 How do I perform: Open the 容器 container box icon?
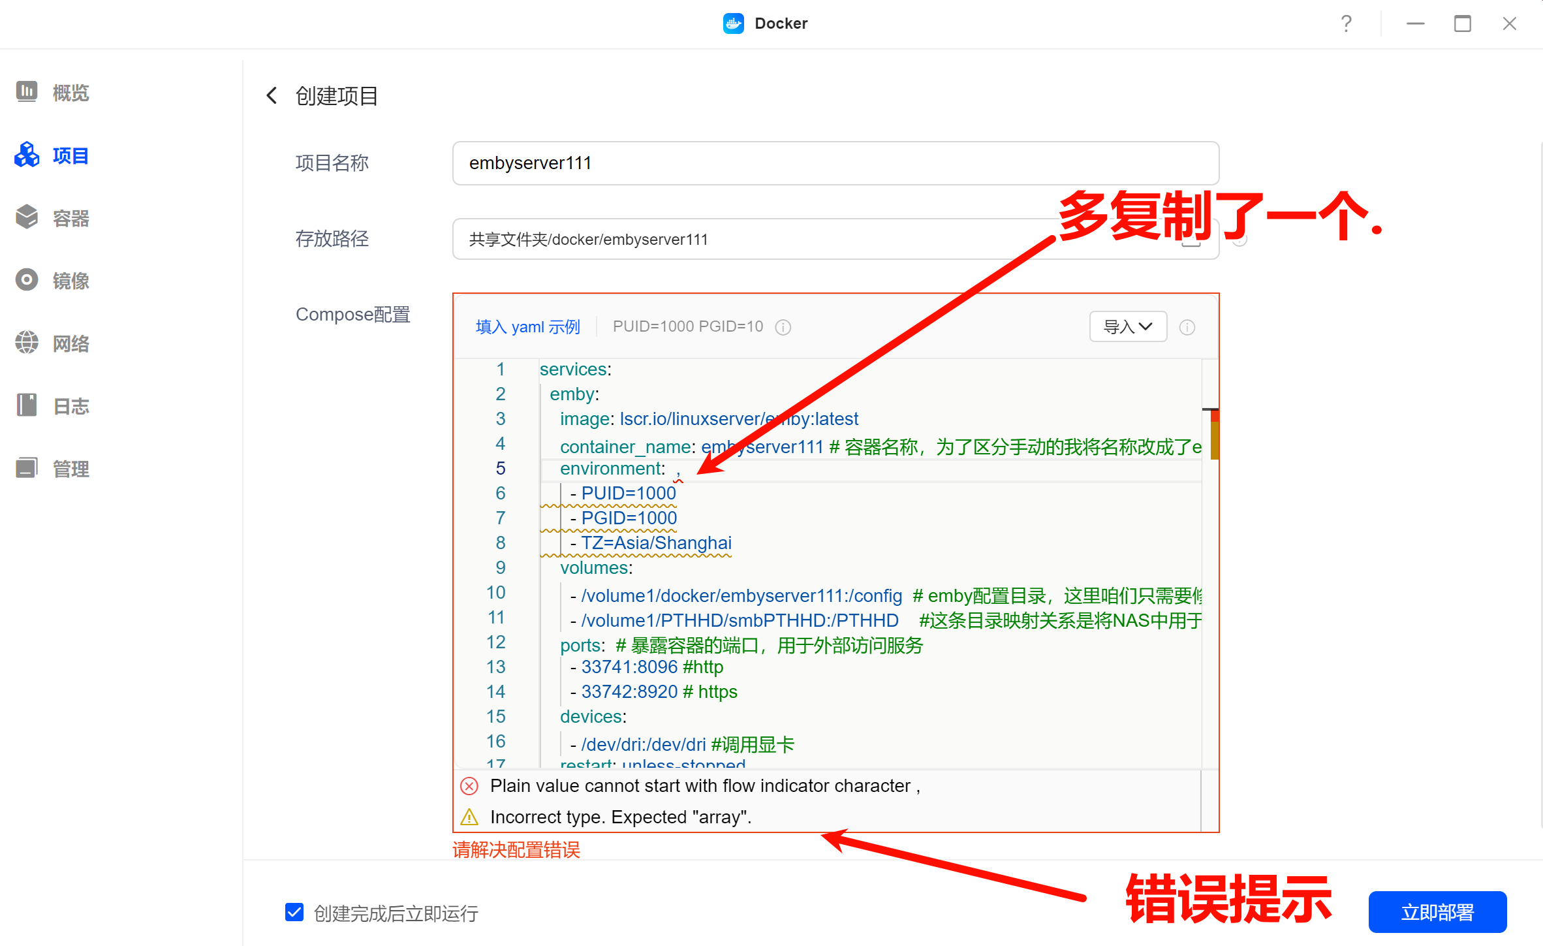pos(27,217)
